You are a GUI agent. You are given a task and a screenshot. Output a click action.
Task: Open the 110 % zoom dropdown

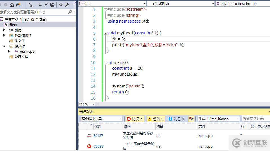[94, 104]
